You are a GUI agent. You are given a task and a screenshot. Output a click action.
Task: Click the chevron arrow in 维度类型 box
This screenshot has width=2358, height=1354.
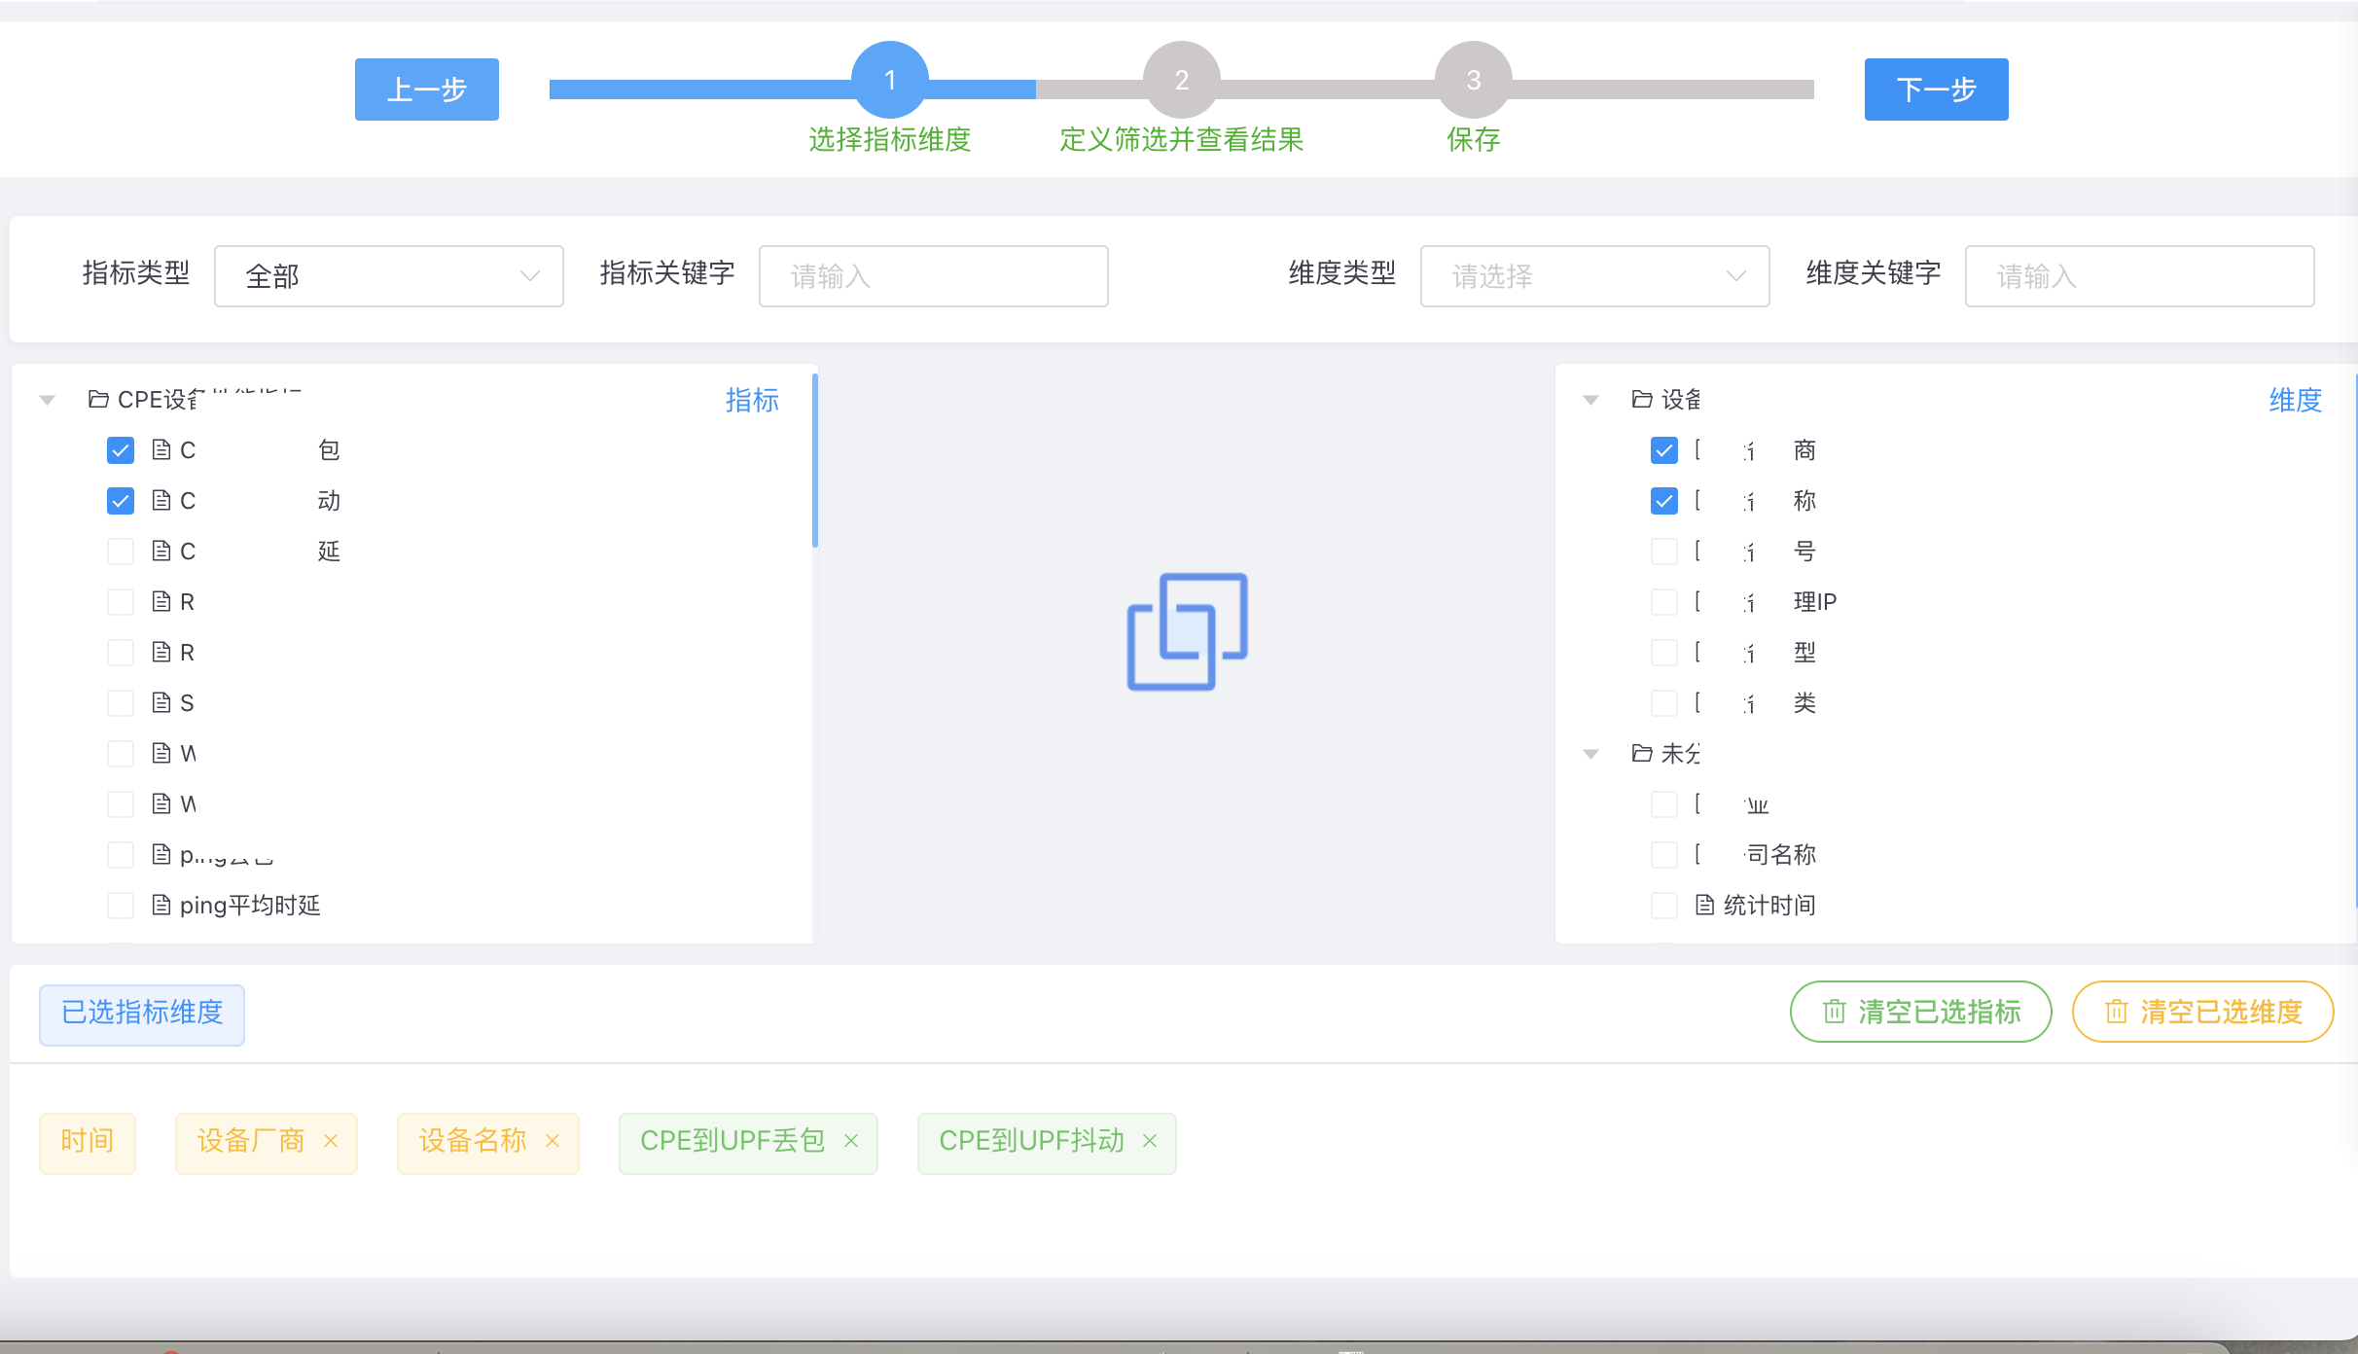coord(1736,276)
